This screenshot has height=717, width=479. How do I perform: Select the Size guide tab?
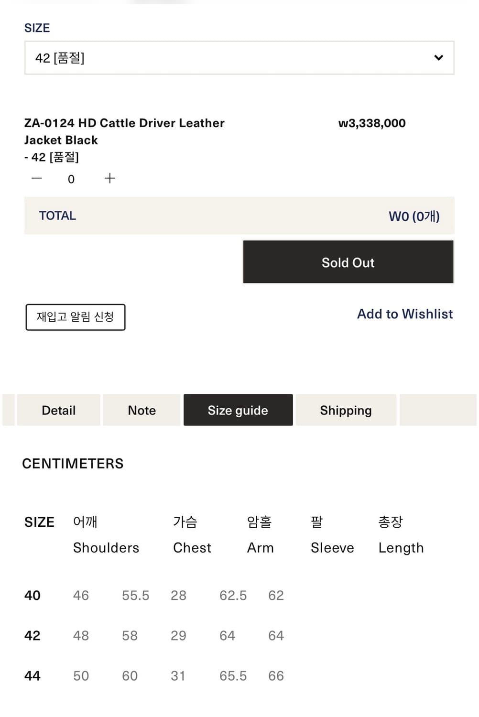238,410
